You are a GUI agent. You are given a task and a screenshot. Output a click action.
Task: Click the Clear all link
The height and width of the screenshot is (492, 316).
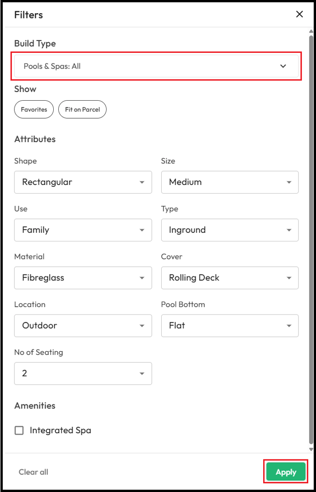pyautogui.click(x=34, y=472)
